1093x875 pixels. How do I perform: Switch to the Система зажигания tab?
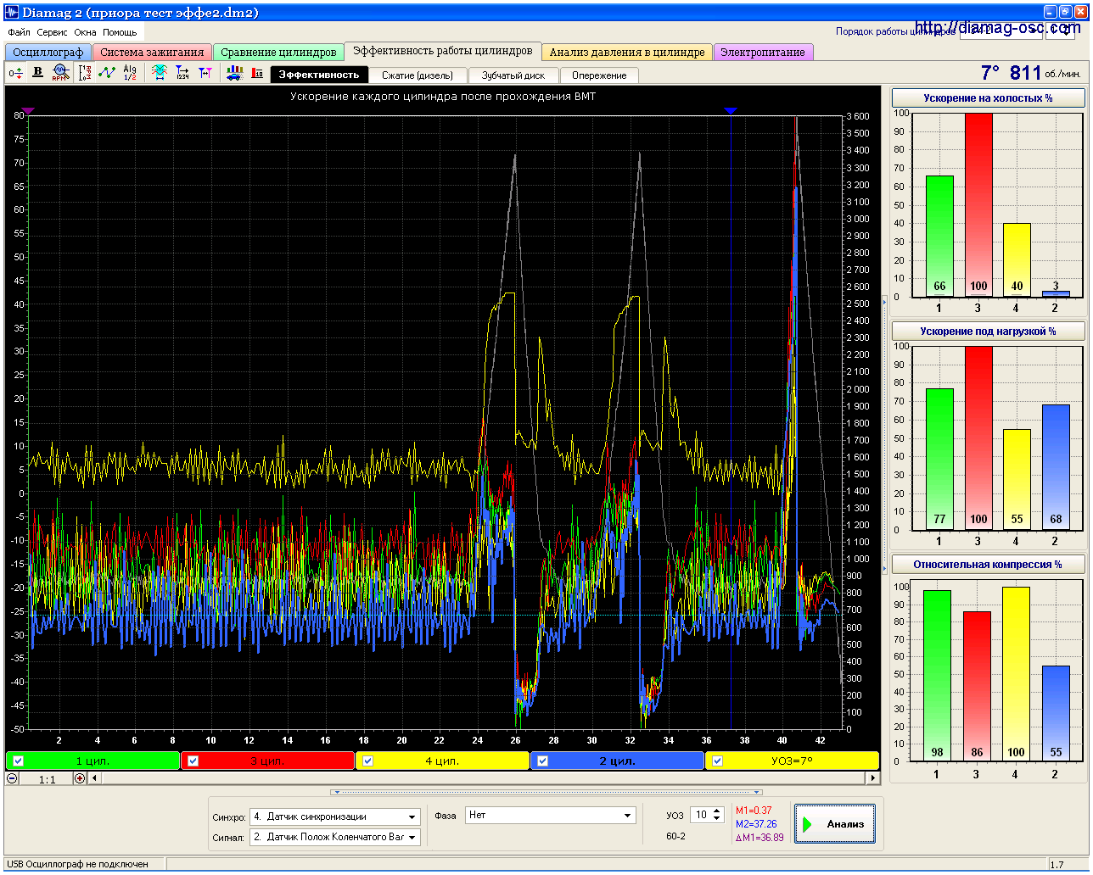click(152, 53)
